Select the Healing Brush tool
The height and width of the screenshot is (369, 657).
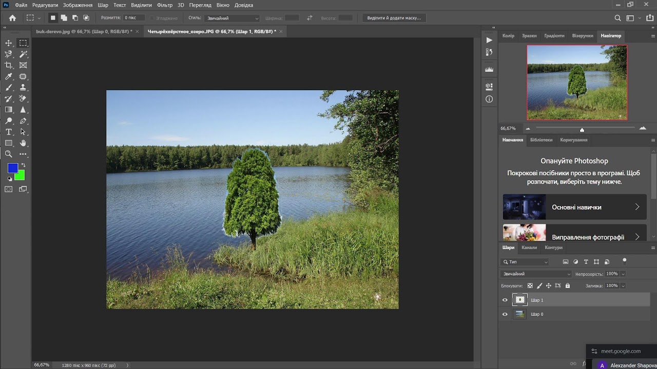pyautogui.click(x=23, y=76)
